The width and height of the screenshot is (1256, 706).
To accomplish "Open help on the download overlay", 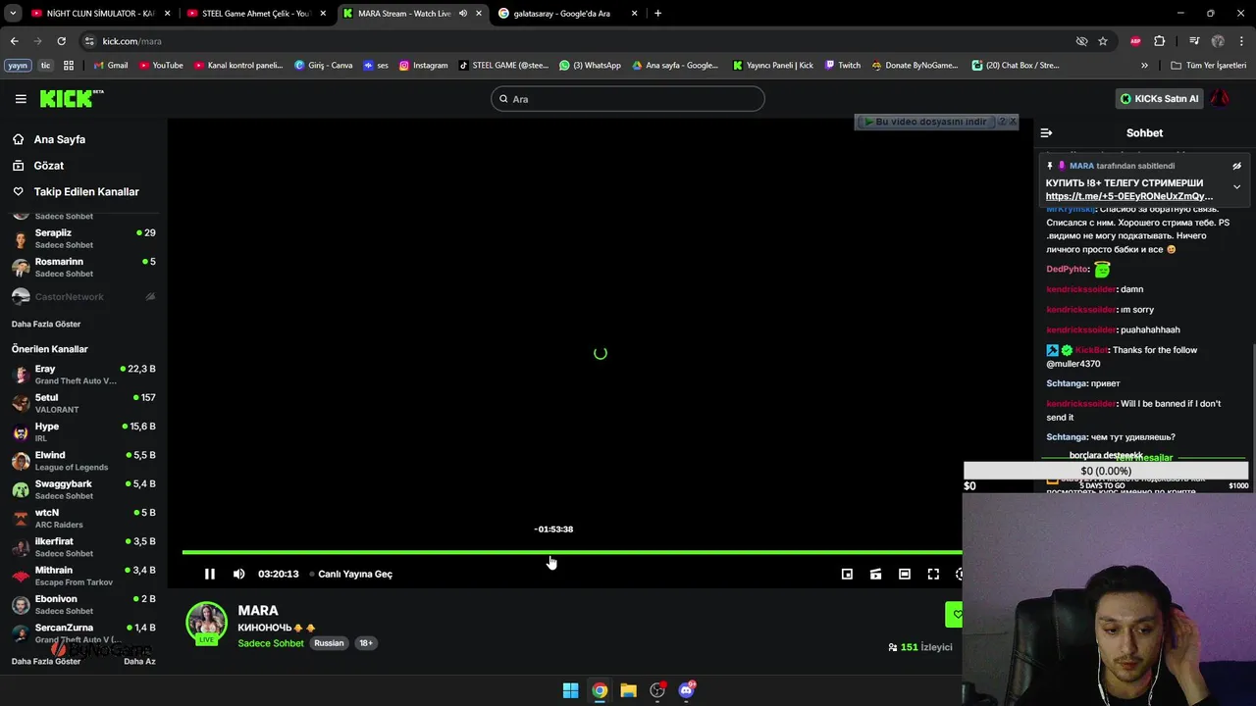I will [1002, 122].
